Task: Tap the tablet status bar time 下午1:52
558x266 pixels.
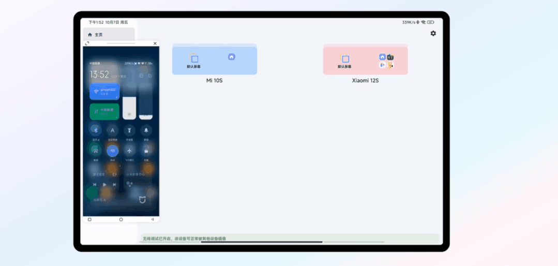Action: [96, 22]
